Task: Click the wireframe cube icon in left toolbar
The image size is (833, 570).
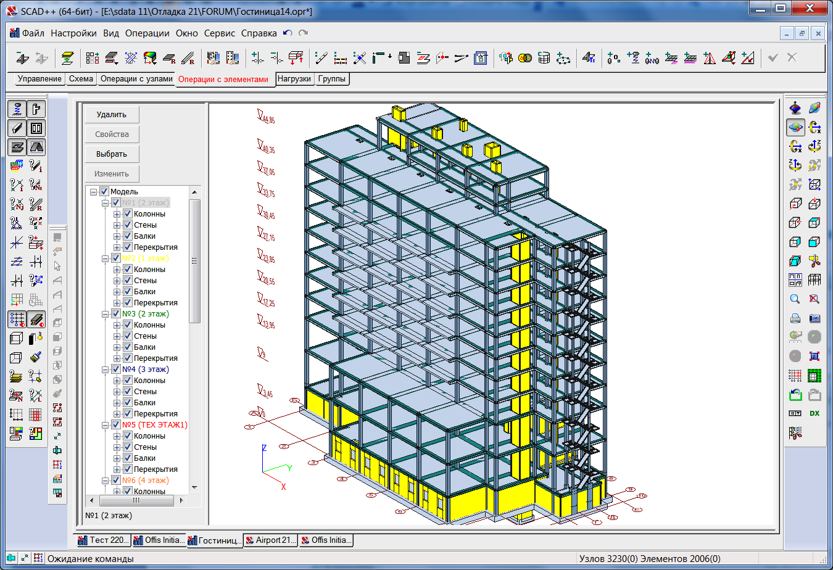Action: point(17,357)
